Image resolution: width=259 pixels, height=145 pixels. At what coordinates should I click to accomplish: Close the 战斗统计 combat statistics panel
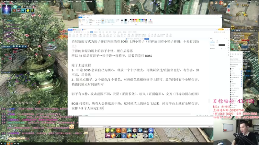26,46
